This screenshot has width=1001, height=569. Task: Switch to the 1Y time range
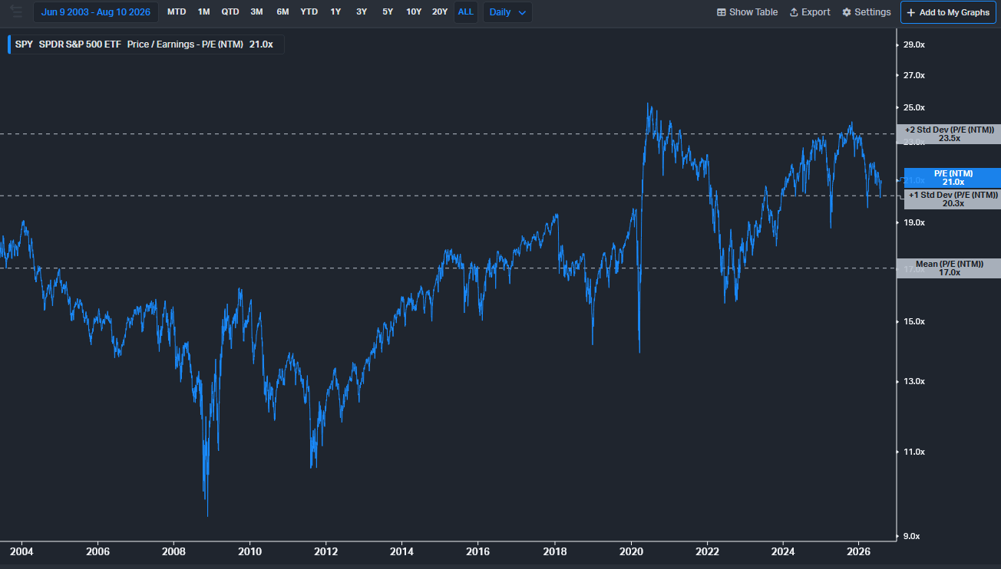[335, 12]
